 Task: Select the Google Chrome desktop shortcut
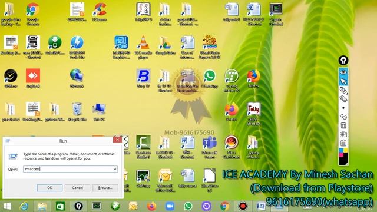point(33,14)
